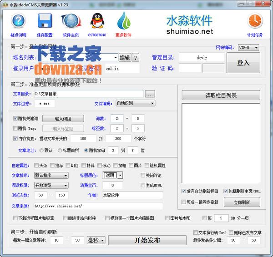Select 标题首拼 radio option
273x257 pixels.
click(60, 151)
